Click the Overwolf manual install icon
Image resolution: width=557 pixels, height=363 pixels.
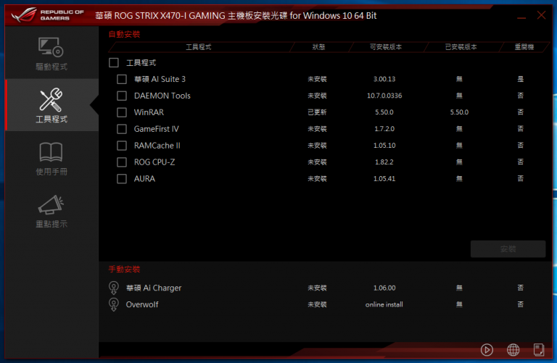tap(114, 304)
